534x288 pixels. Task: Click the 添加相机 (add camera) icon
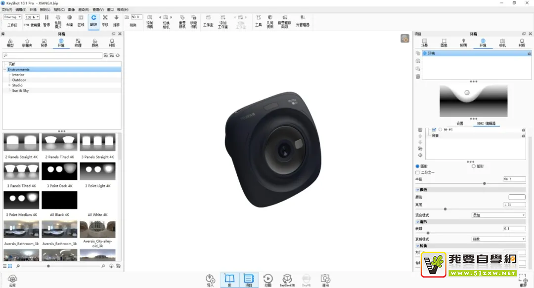coord(150,20)
